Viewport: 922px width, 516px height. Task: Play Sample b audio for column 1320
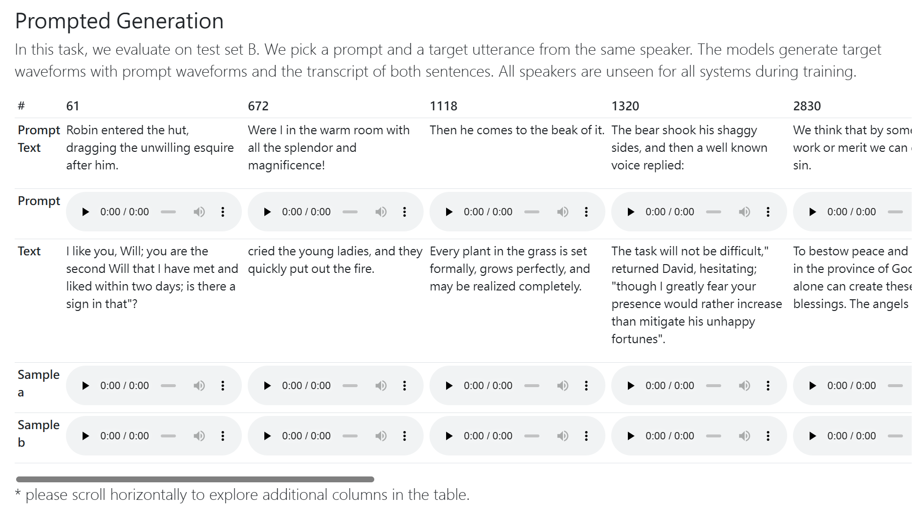tap(631, 436)
